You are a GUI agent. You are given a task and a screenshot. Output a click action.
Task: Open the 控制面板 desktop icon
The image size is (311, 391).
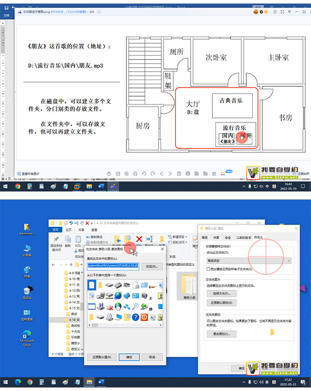(x=27, y=315)
